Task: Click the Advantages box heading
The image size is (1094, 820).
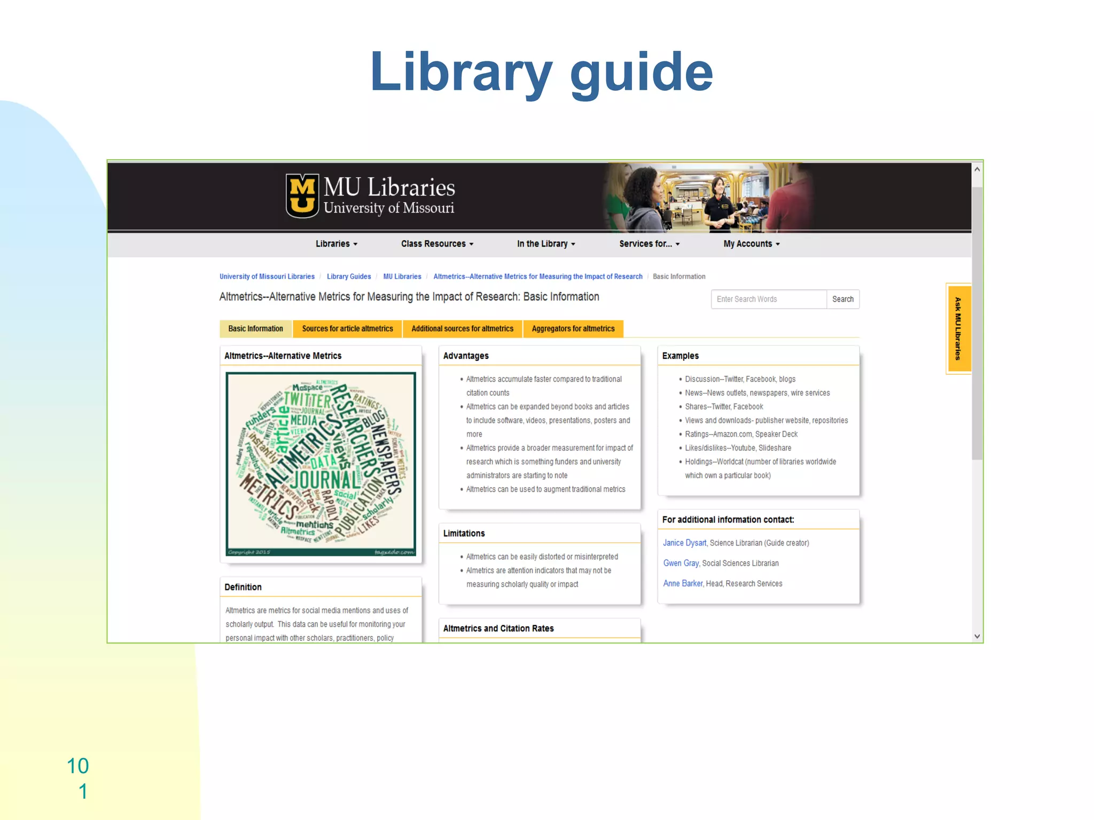Action: click(x=466, y=356)
